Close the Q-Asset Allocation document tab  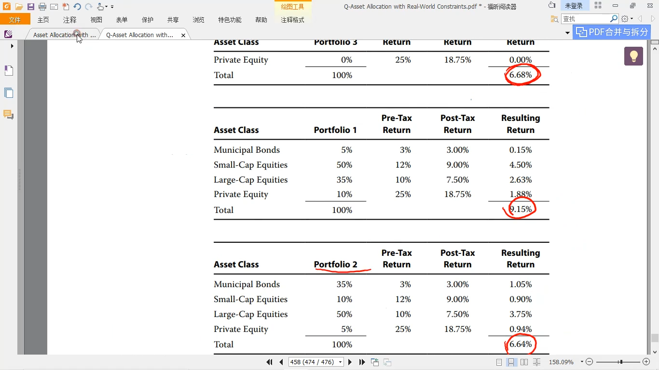pos(183,35)
